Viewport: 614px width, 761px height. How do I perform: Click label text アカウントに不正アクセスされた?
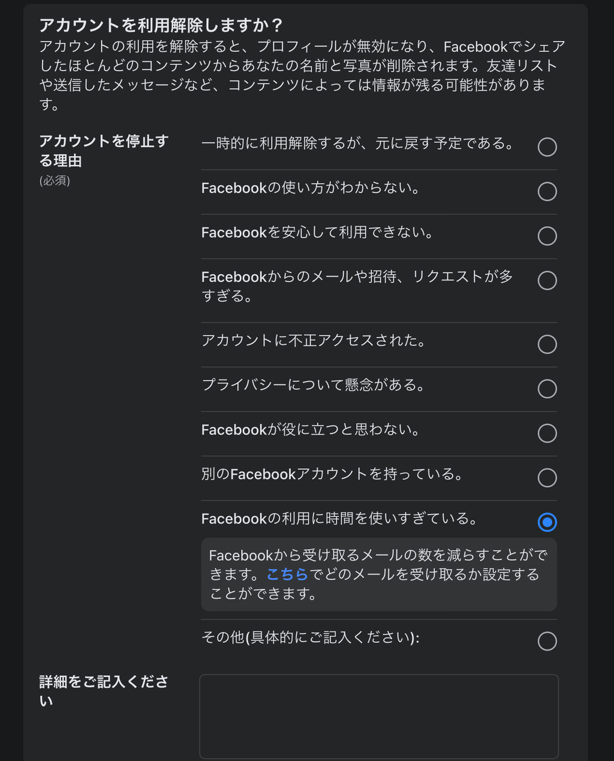click(x=314, y=341)
